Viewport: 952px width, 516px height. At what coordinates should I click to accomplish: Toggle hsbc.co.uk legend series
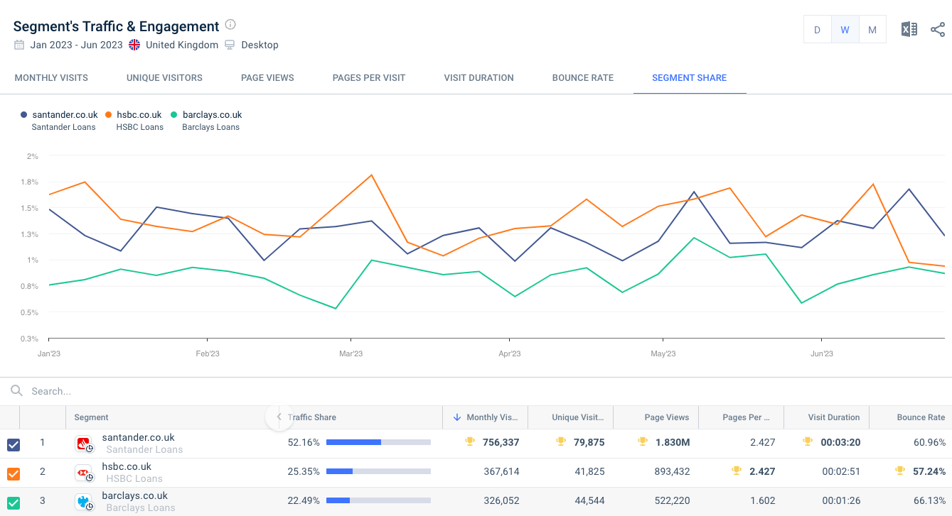click(x=134, y=114)
